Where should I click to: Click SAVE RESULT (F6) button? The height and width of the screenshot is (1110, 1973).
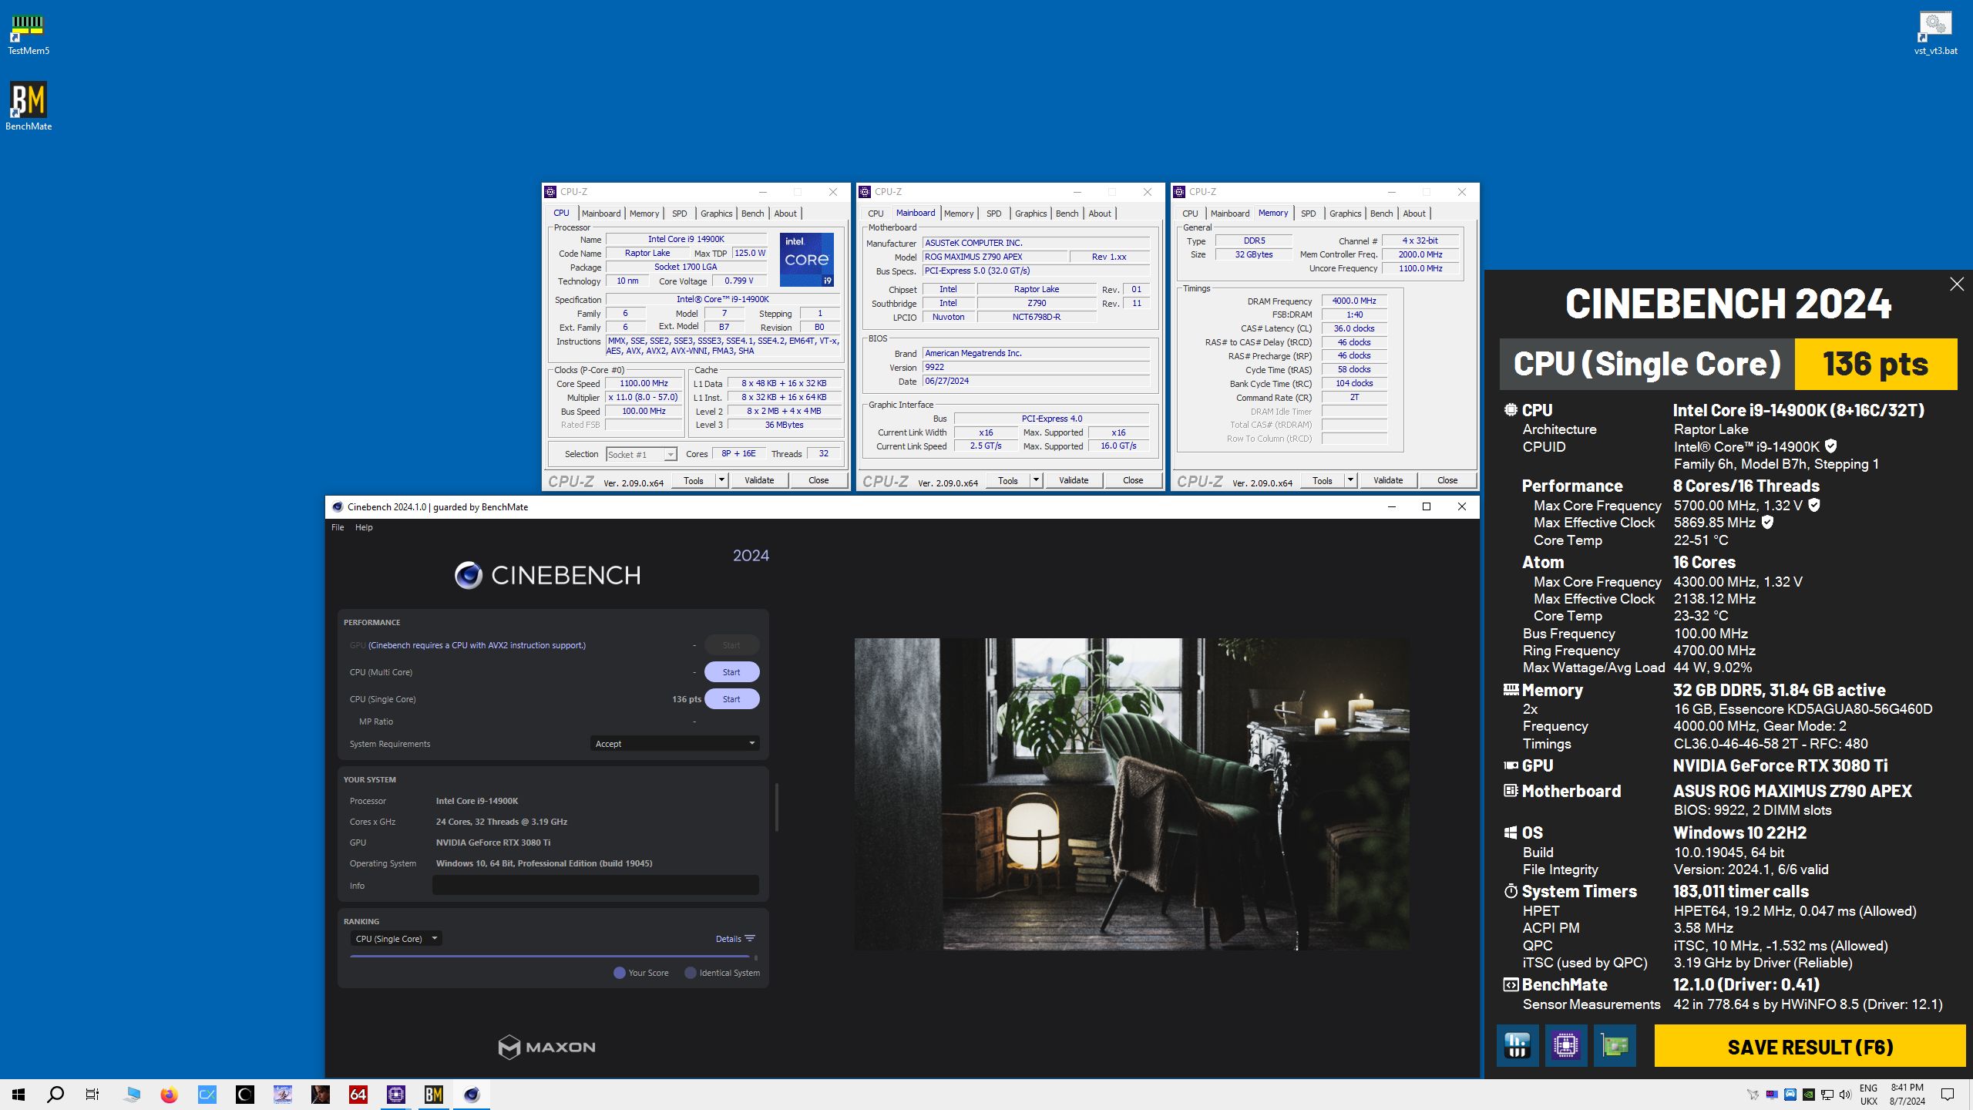[1810, 1046]
